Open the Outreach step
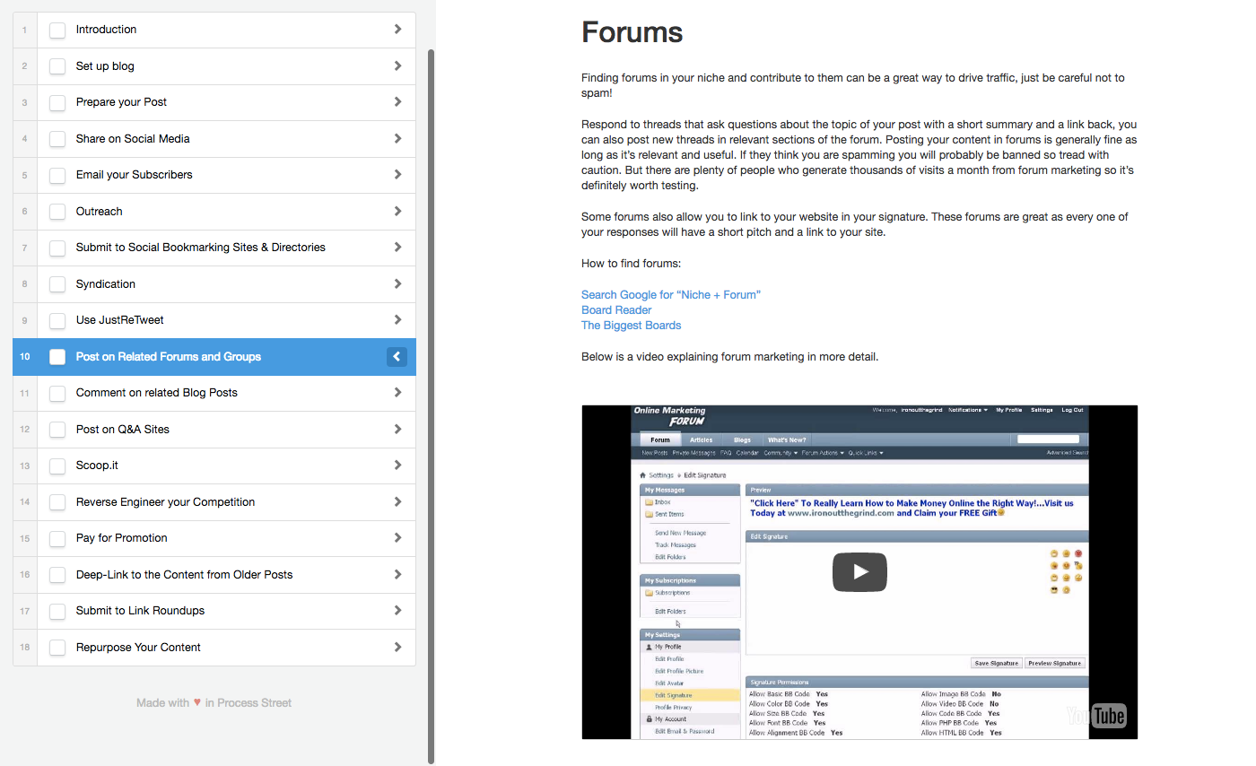The width and height of the screenshot is (1256, 766). (x=100, y=212)
